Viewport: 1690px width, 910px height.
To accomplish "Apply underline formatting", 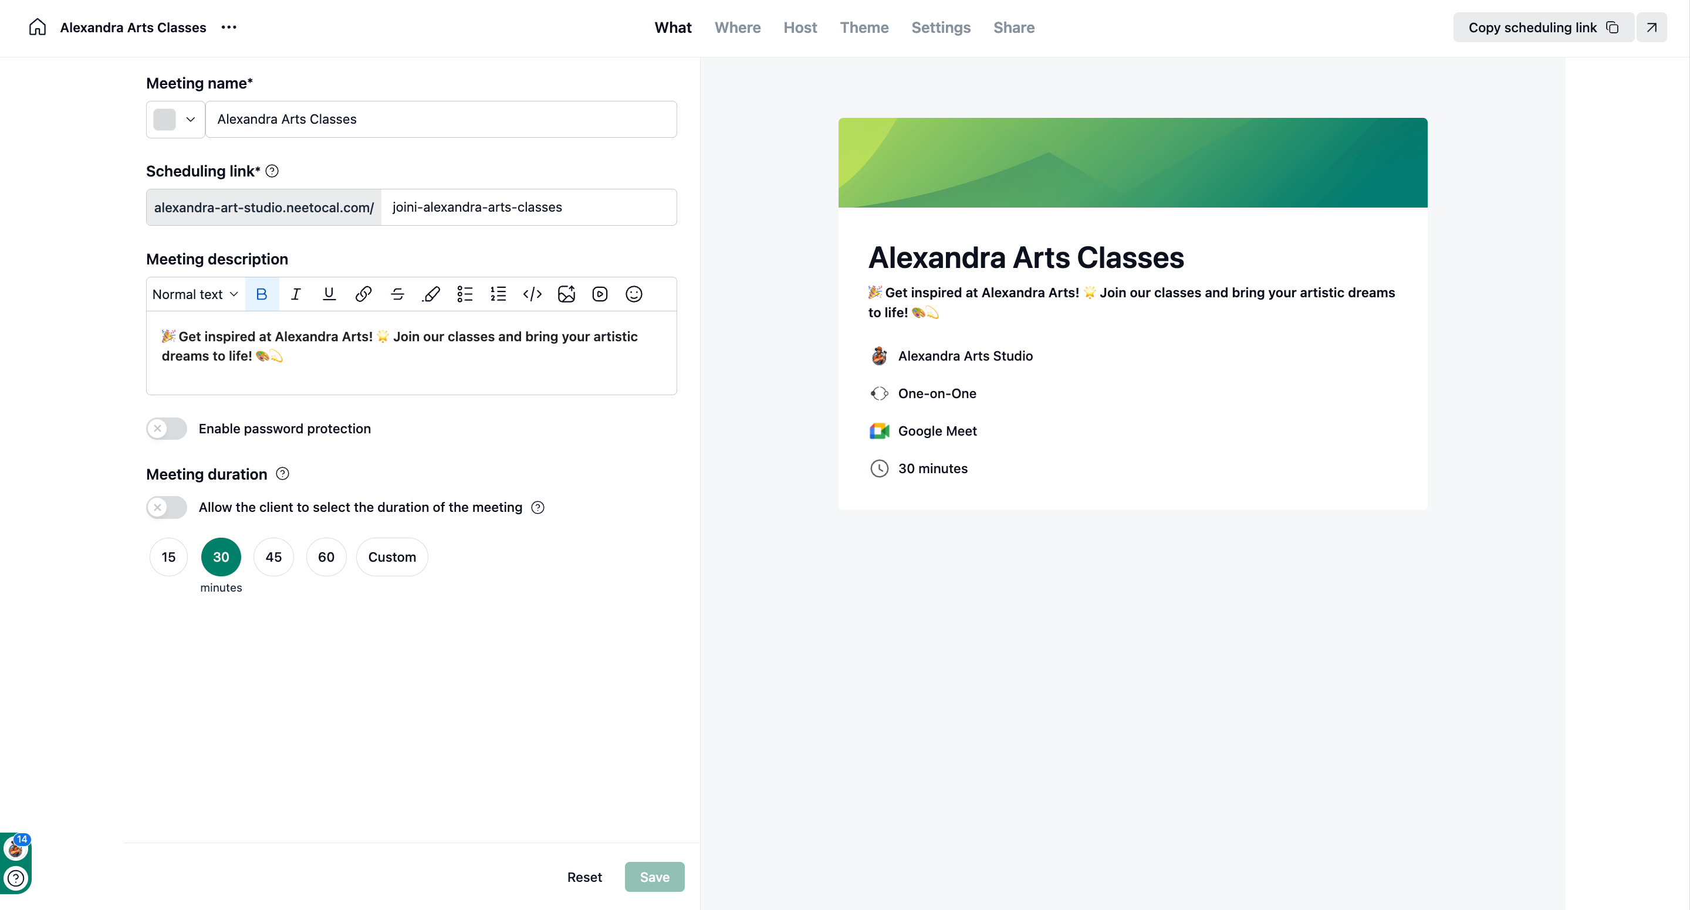I will click(329, 294).
